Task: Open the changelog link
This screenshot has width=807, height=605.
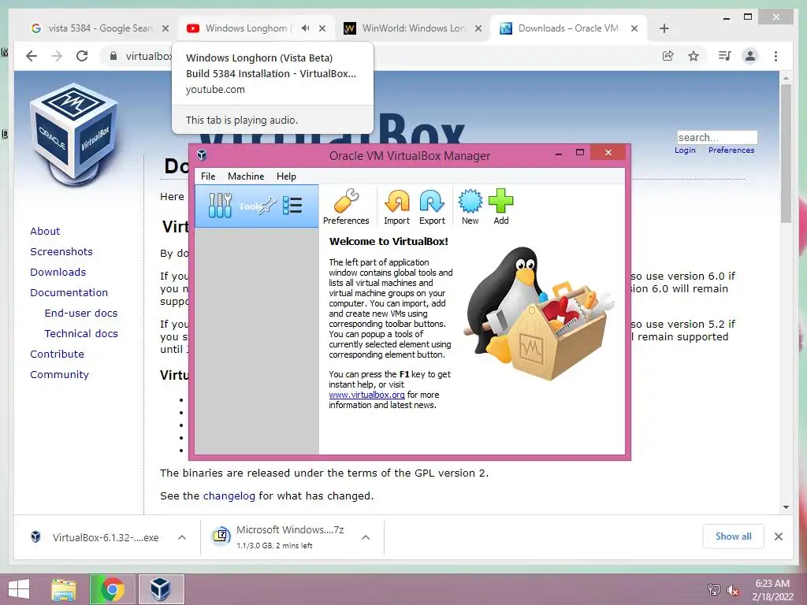Action: [x=229, y=496]
